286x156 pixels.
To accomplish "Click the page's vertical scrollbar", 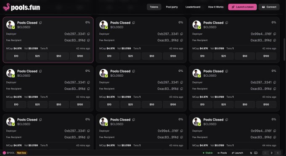I will tap(284, 49).
